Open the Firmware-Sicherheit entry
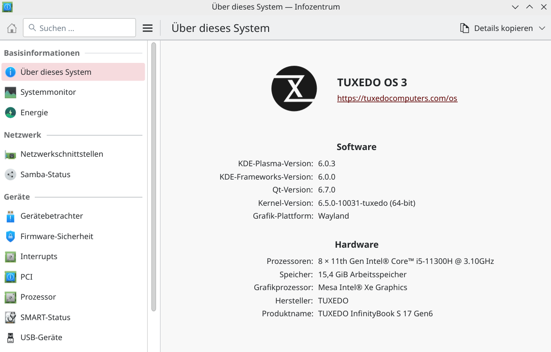The width and height of the screenshot is (551, 352). [x=73, y=236]
